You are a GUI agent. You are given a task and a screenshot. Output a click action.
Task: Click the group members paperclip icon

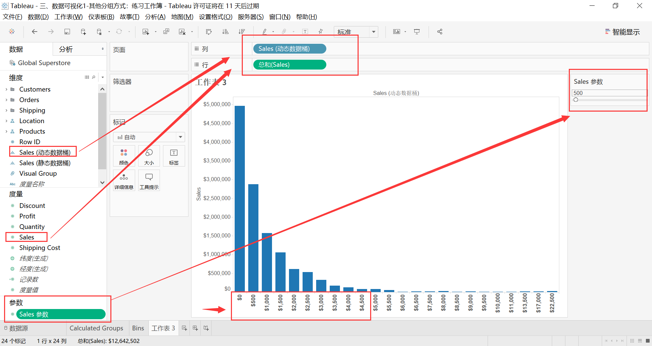284,32
